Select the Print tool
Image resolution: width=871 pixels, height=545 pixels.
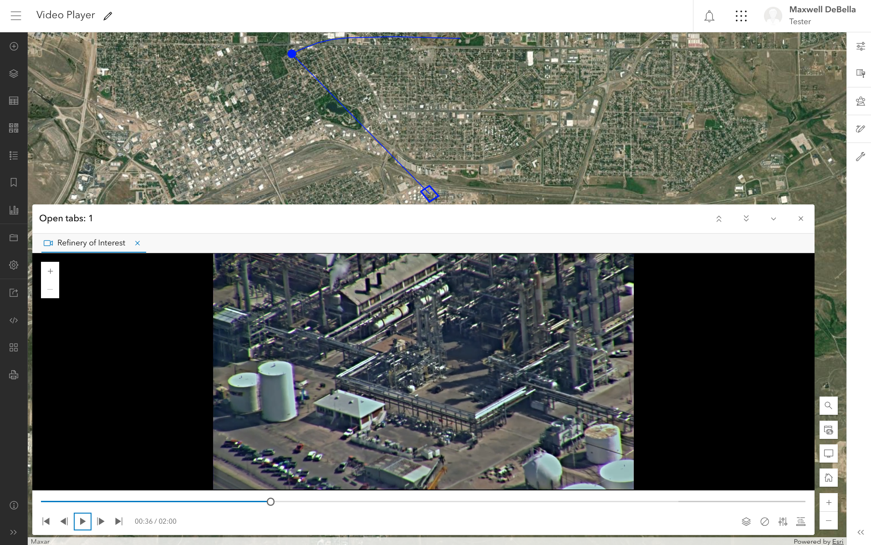14,375
